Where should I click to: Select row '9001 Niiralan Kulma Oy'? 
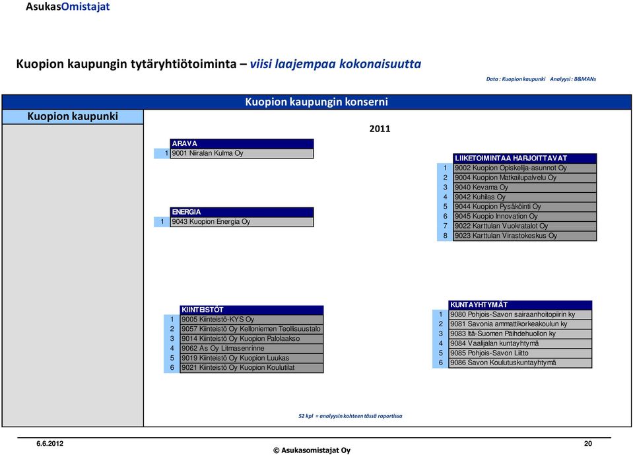(x=242, y=153)
